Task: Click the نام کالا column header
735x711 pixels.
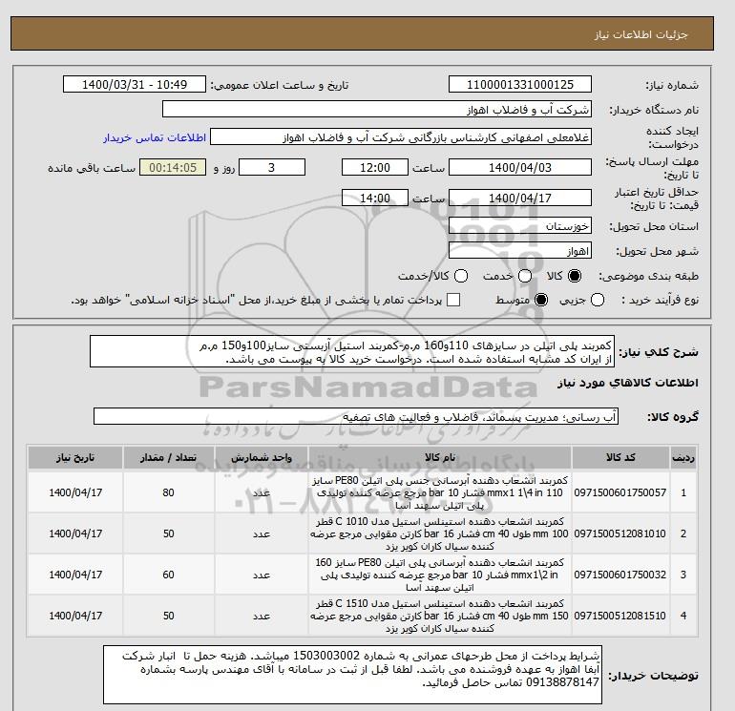Action: pos(440,457)
